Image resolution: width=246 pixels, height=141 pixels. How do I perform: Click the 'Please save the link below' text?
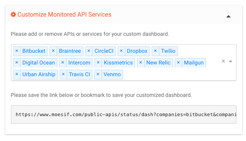[101, 95]
